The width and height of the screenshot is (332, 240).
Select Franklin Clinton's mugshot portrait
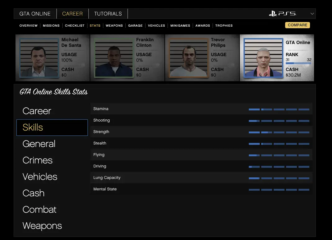click(114, 58)
